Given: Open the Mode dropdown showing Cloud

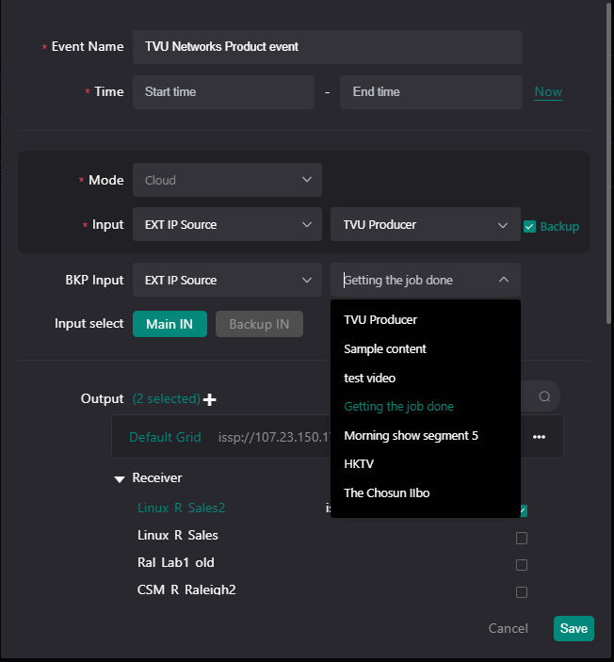Looking at the screenshot, I should [227, 180].
